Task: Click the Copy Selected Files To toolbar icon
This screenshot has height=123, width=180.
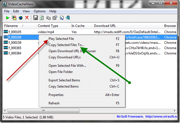Action: (x=14, y=18)
